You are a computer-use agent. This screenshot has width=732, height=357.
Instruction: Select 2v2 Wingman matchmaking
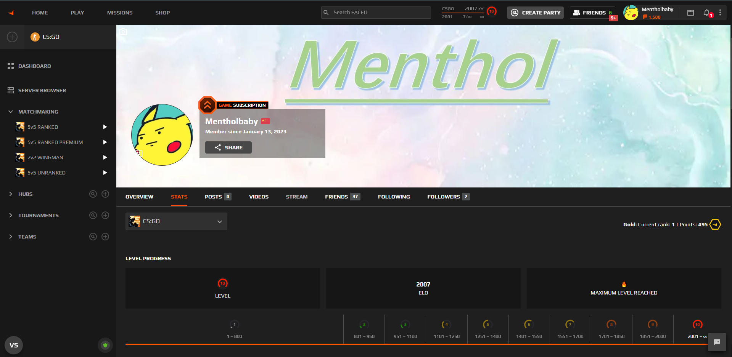[45, 157]
